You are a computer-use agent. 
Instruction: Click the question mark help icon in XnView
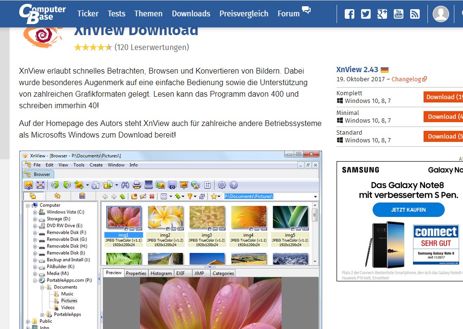[234, 185]
